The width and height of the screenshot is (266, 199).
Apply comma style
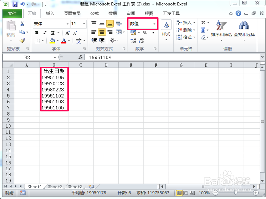click(153, 33)
